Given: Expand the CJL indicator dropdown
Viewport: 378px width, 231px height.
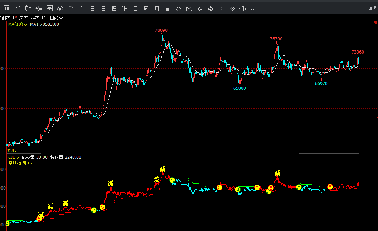Looking at the screenshot, I should pyautogui.click(x=14, y=157).
